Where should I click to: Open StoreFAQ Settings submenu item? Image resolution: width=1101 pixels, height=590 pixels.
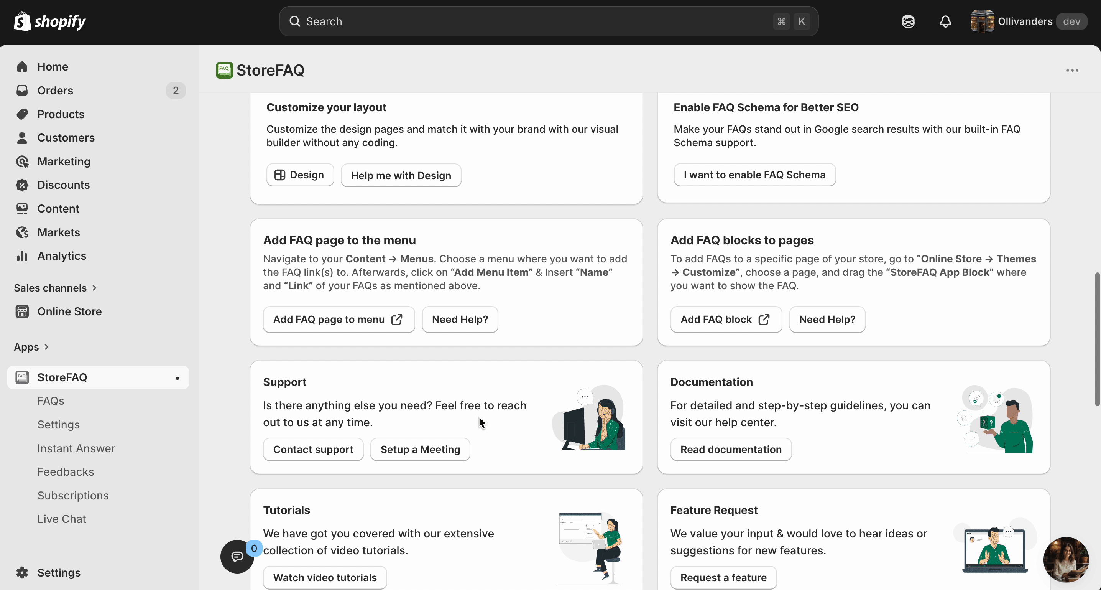tap(59, 424)
